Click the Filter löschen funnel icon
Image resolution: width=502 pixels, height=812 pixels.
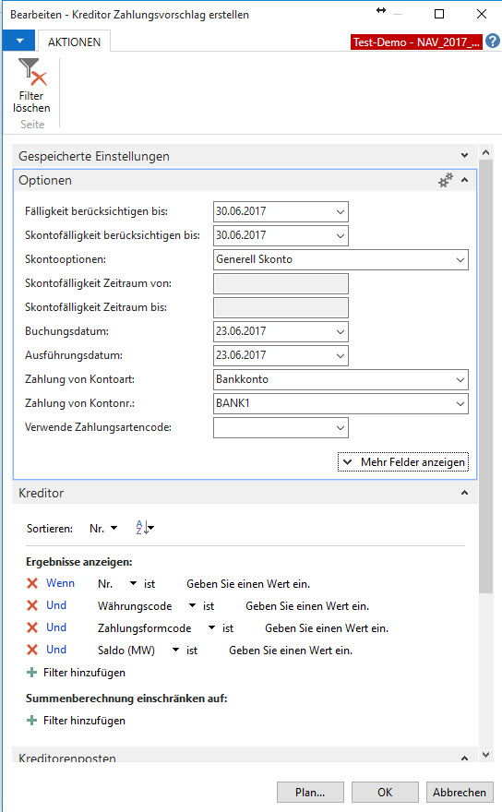(x=32, y=72)
